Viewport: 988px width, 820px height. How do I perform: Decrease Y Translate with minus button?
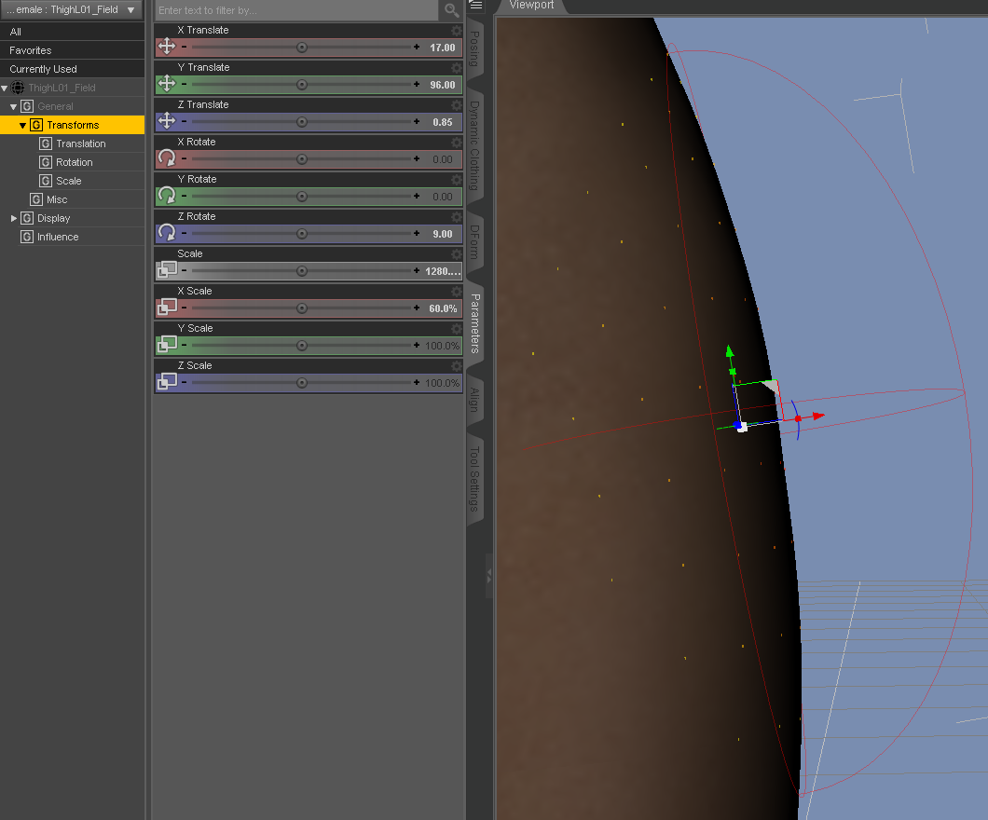(x=184, y=85)
